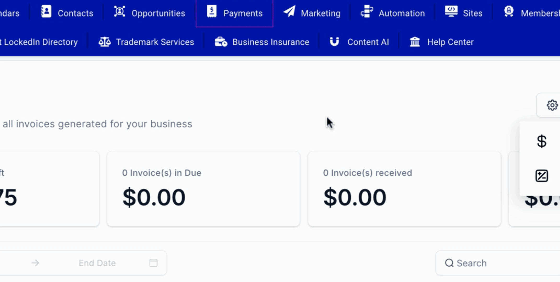Select the dollar sign option
The height and width of the screenshot is (282, 560).
[x=541, y=142]
